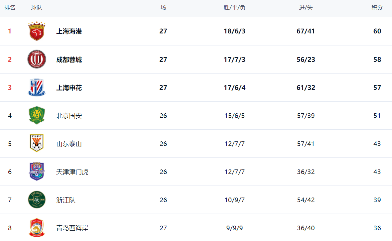Click the Tianjin Jinmen Tiger badge
This screenshot has width=392, height=241.
pyautogui.click(x=36, y=172)
